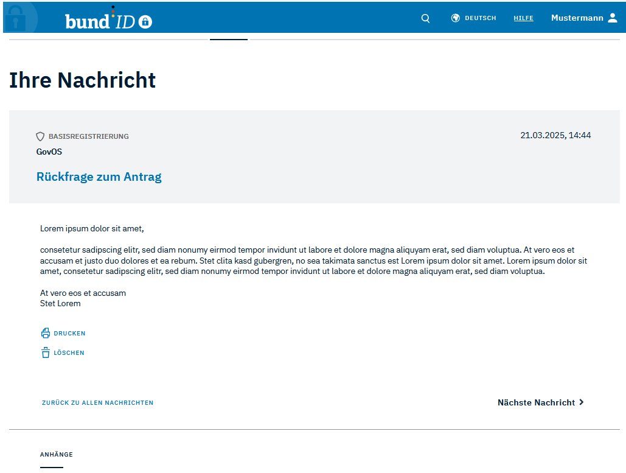Click the search magnifier icon in header
Viewport: 626px width, 473px height.
425,18
